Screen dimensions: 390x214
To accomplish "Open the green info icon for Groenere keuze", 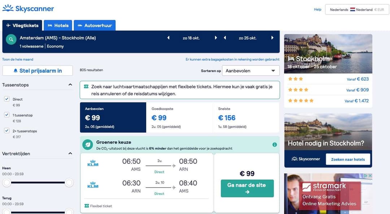I will click(x=274, y=145).
